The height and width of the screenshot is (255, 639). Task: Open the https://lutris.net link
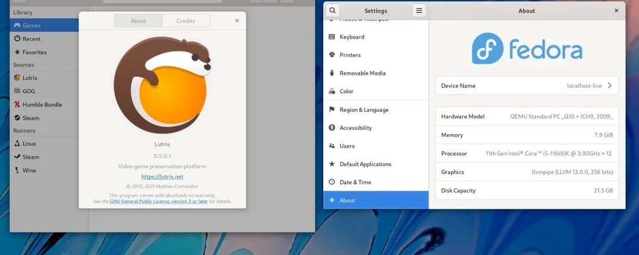[162, 176]
